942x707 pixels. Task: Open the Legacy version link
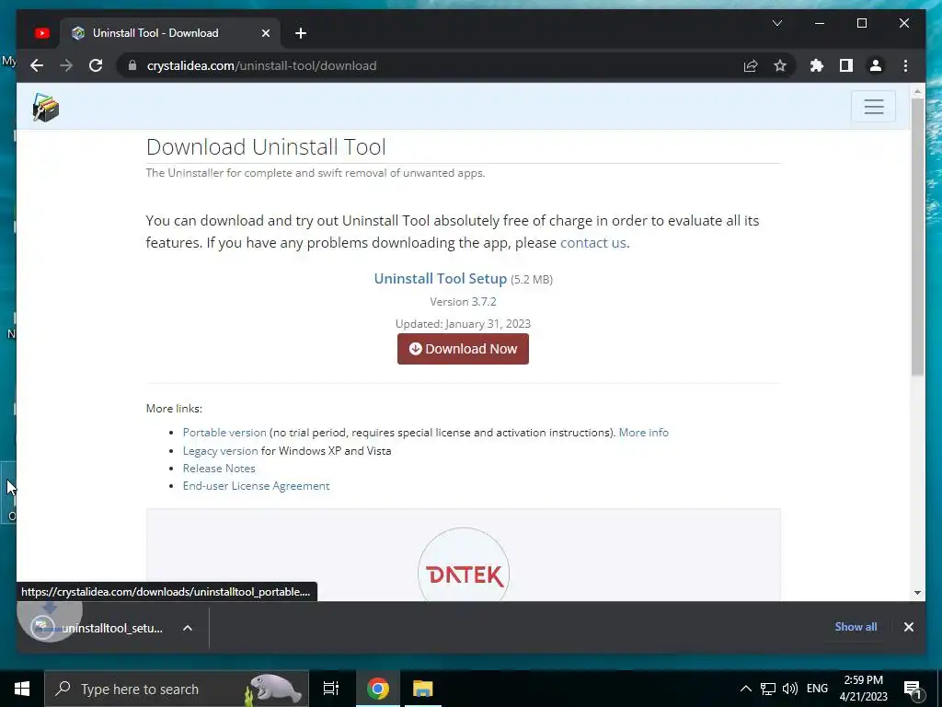tap(220, 450)
